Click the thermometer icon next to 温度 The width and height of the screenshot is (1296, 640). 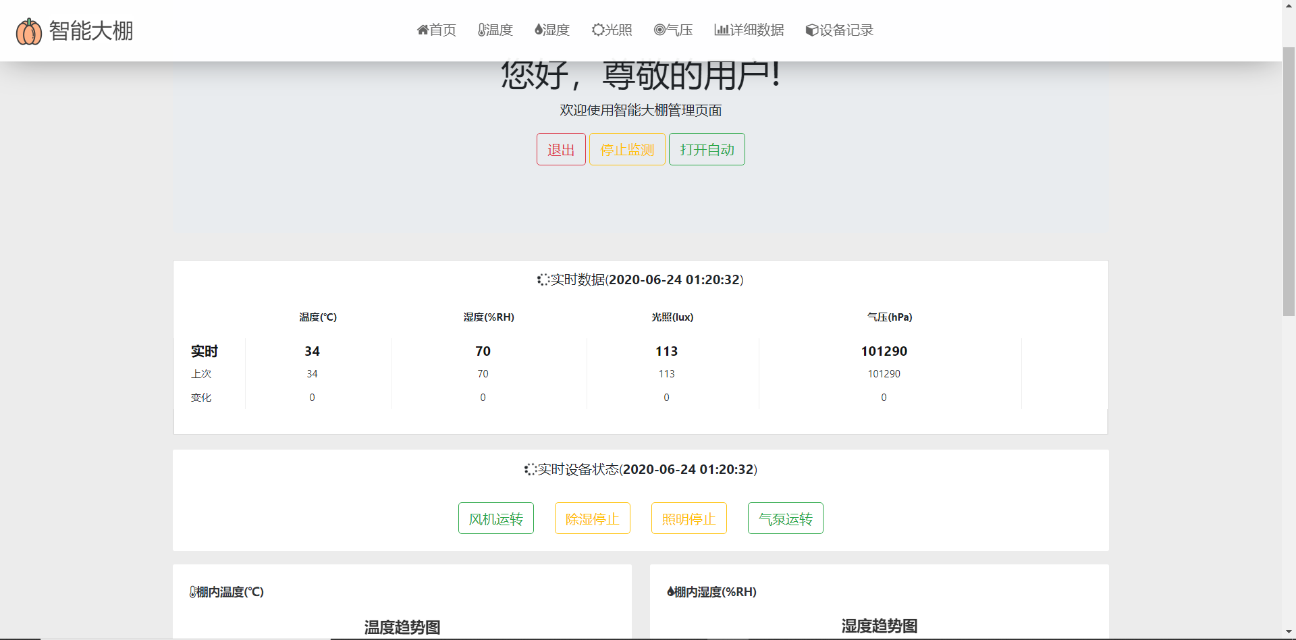[x=481, y=30]
